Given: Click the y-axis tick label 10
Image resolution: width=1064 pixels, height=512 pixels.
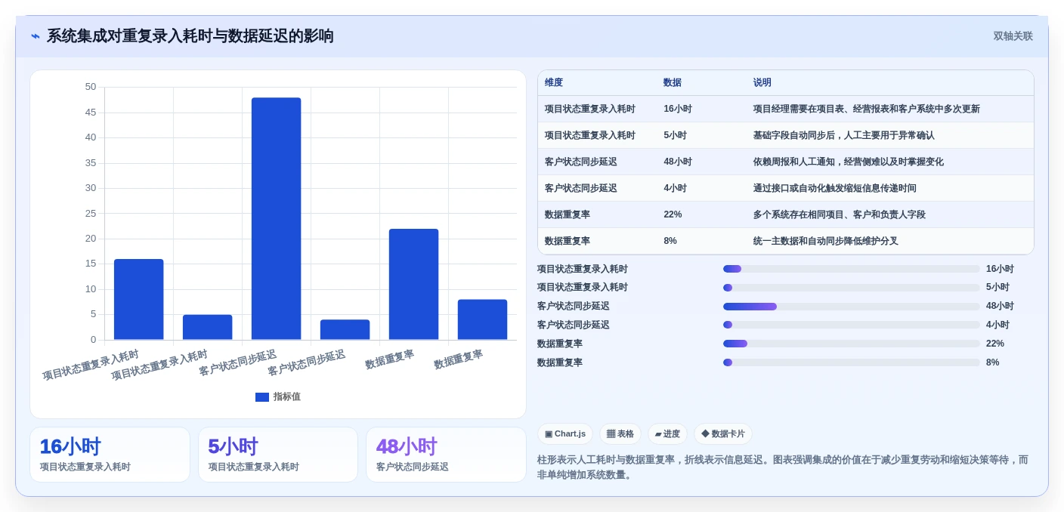Looking at the screenshot, I should tap(91, 289).
